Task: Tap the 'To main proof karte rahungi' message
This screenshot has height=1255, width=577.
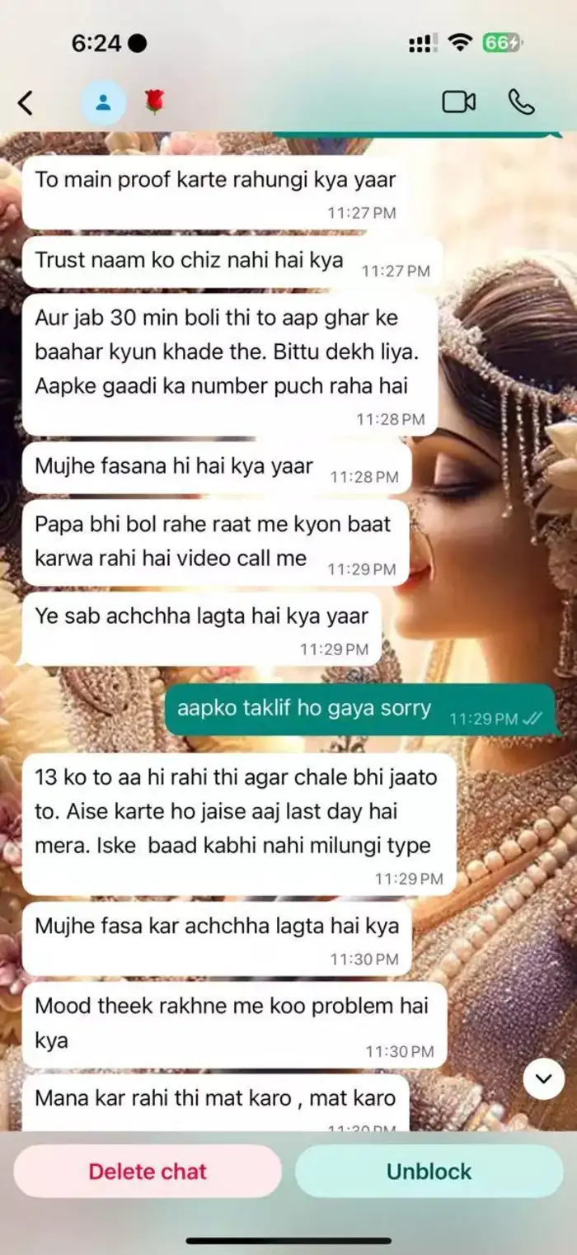Action: tap(215, 192)
